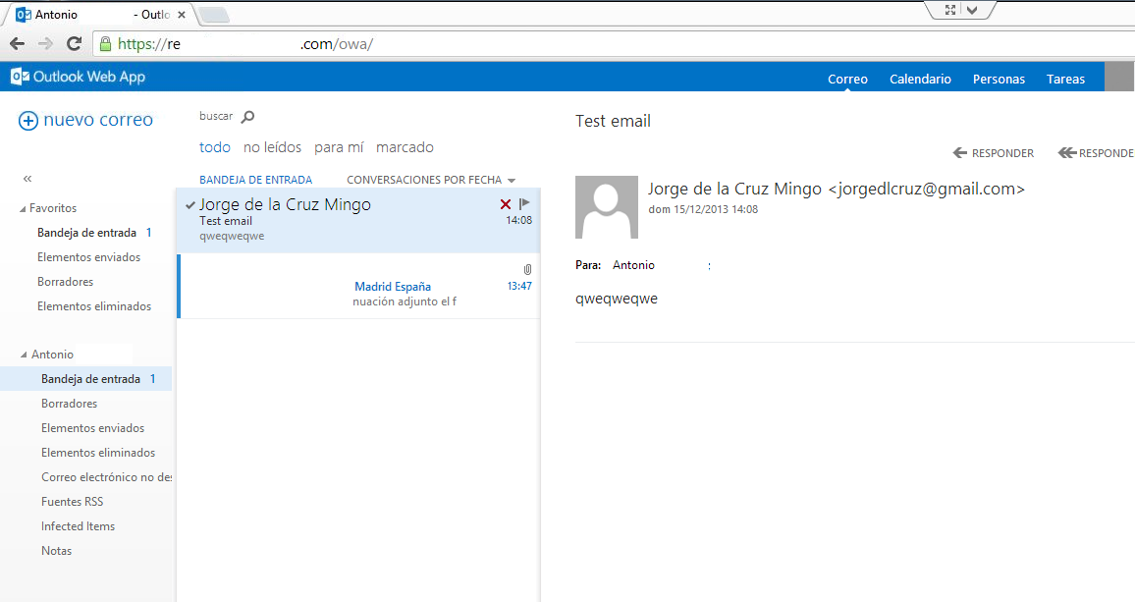Collapse the Antonio mailbox tree

[x=24, y=355]
